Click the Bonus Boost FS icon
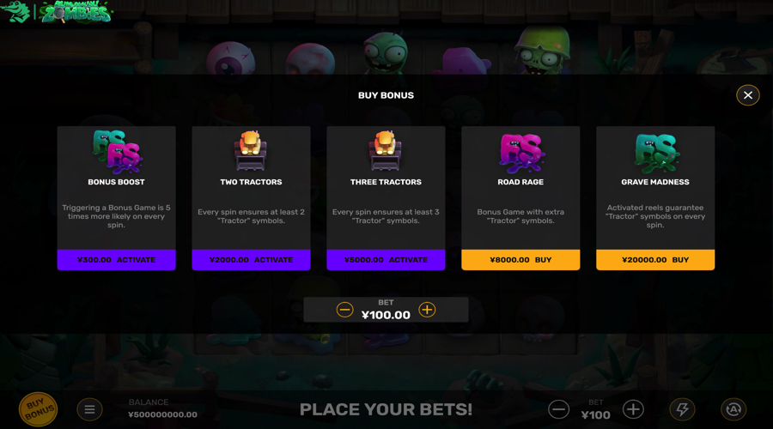 pyautogui.click(x=118, y=152)
